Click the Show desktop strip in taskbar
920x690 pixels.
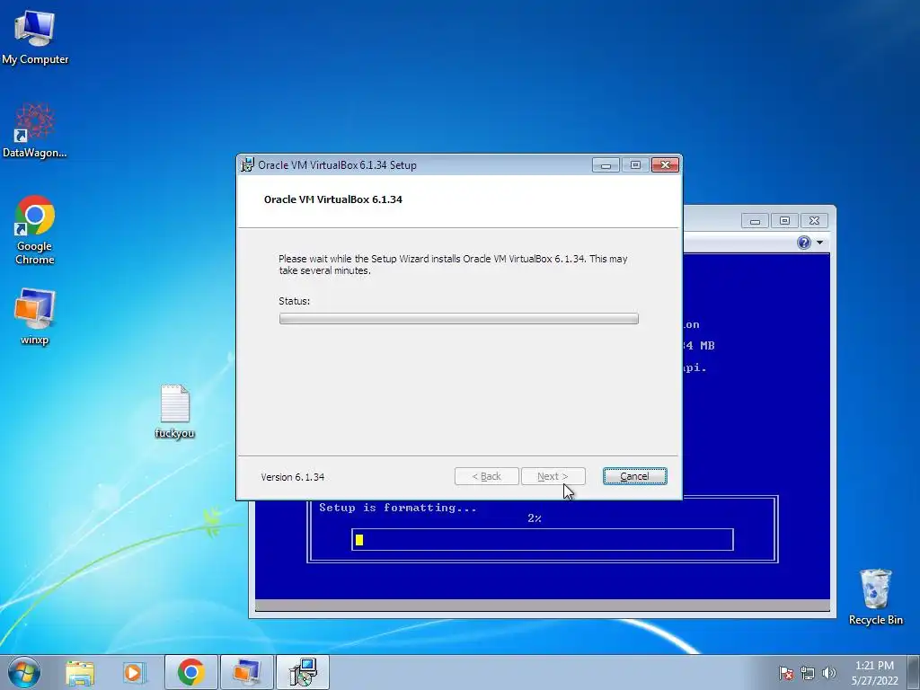[x=914, y=672]
